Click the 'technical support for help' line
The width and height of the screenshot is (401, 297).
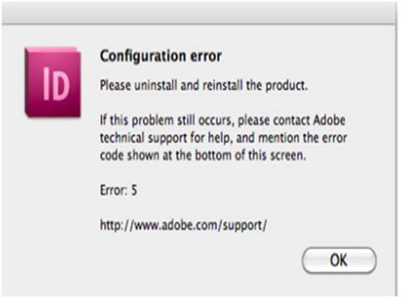coord(166,138)
